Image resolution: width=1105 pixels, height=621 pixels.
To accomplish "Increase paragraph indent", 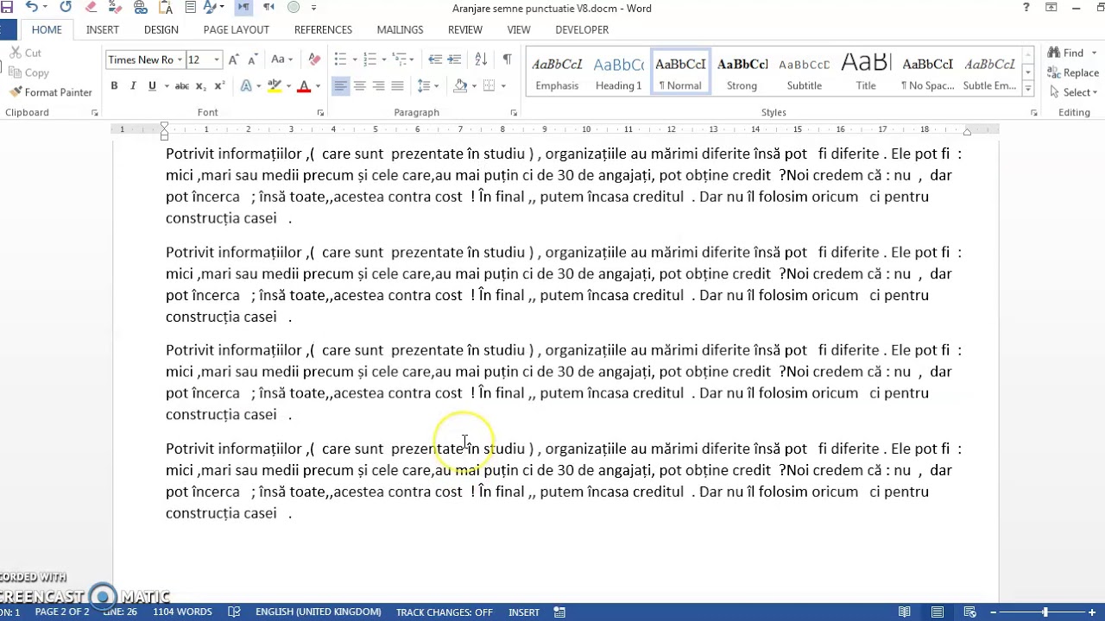I will pos(454,60).
